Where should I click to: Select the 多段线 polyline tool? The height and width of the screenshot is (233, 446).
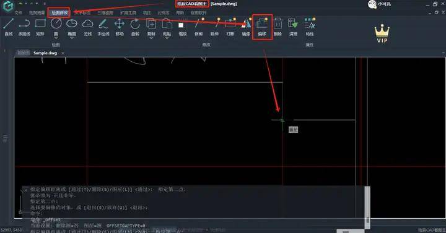click(24, 27)
